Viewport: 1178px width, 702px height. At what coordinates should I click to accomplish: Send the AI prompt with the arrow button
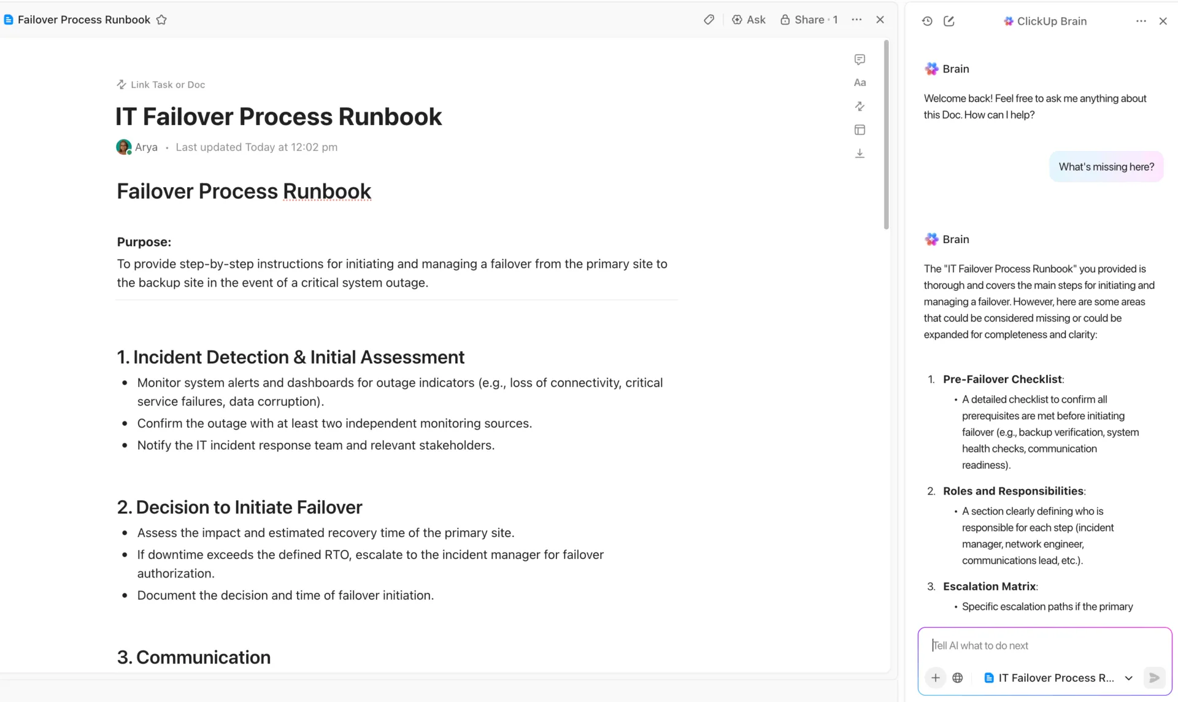pos(1154,677)
